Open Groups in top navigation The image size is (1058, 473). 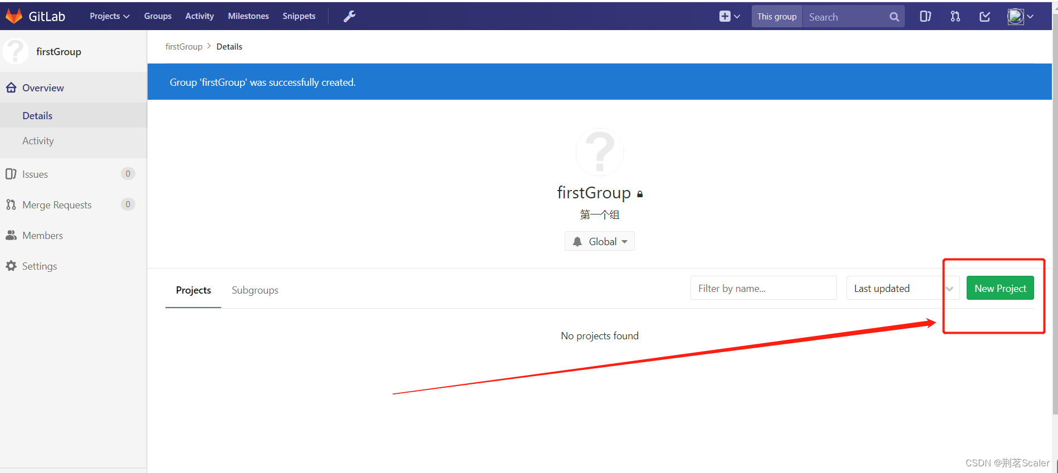click(x=158, y=16)
